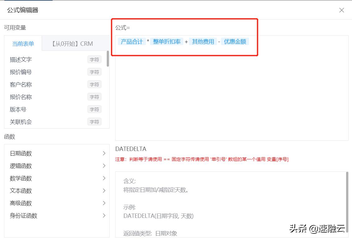The width and height of the screenshot is (352, 240).
Task: Insert the 关联机会 variable
Action: click(21, 122)
